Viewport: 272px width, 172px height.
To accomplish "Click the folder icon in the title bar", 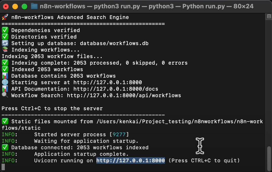I will tap(34, 6).
